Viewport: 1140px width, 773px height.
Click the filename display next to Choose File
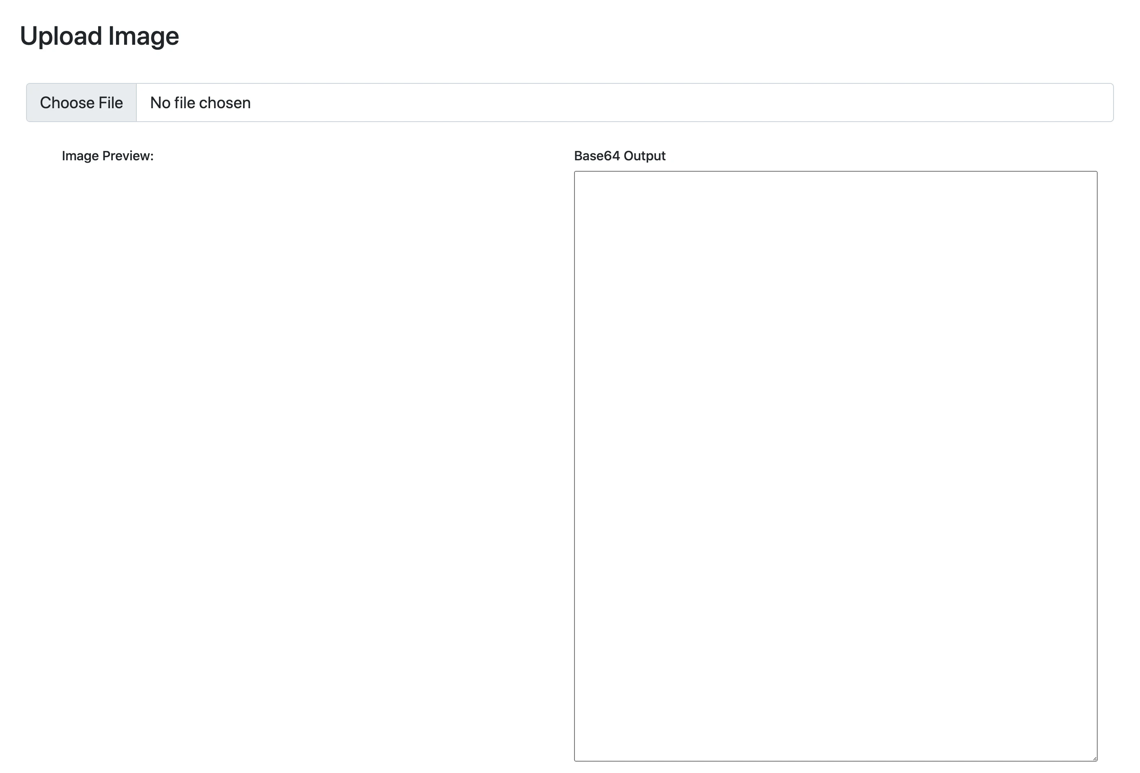tap(200, 103)
